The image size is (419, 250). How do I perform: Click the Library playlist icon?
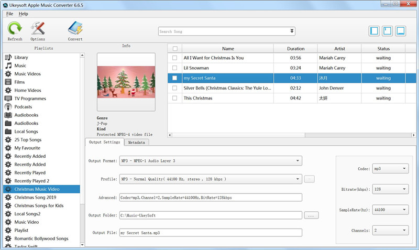pyautogui.click(x=8, y=57)
